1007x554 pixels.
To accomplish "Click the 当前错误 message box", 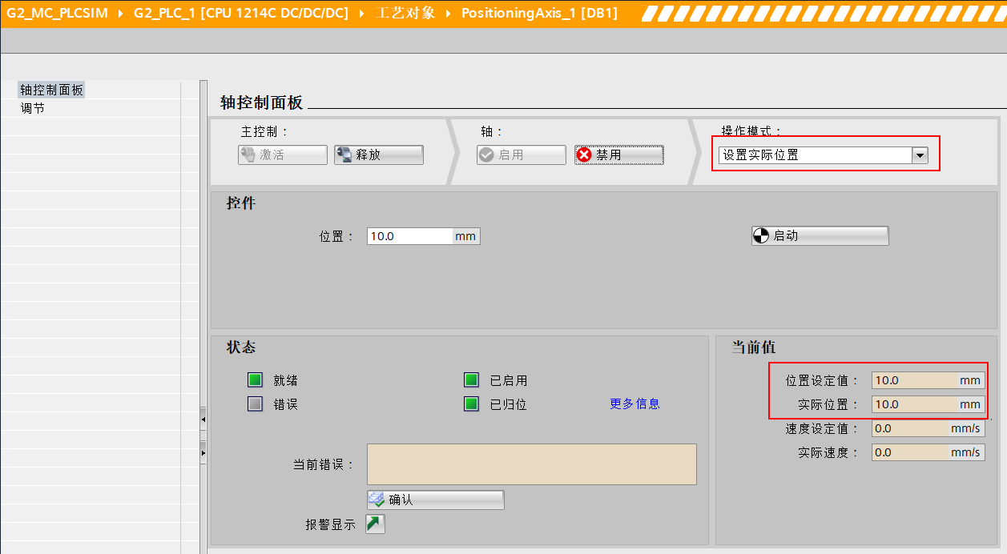I will (531, 464).
